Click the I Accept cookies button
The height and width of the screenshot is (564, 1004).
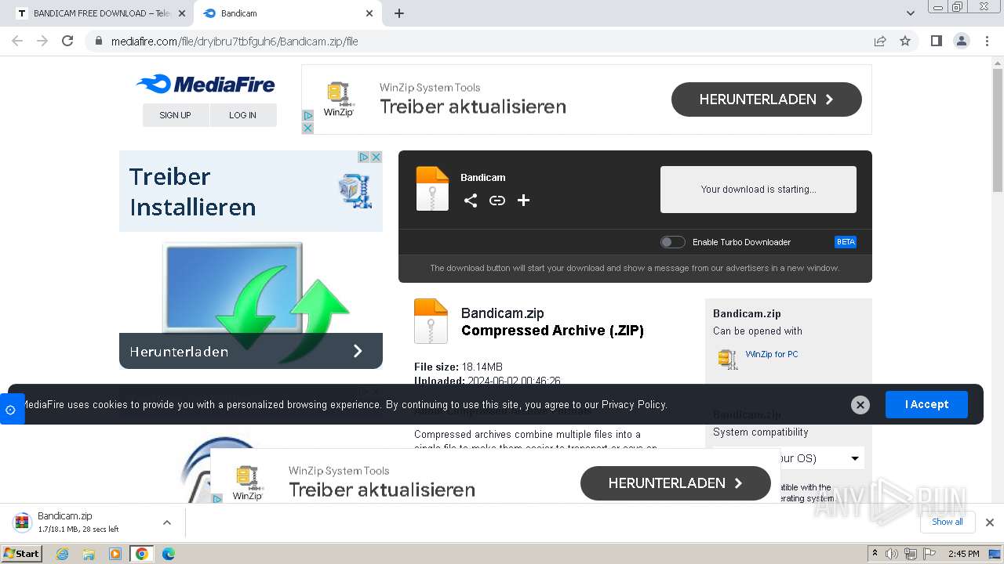tap(926, 404)
